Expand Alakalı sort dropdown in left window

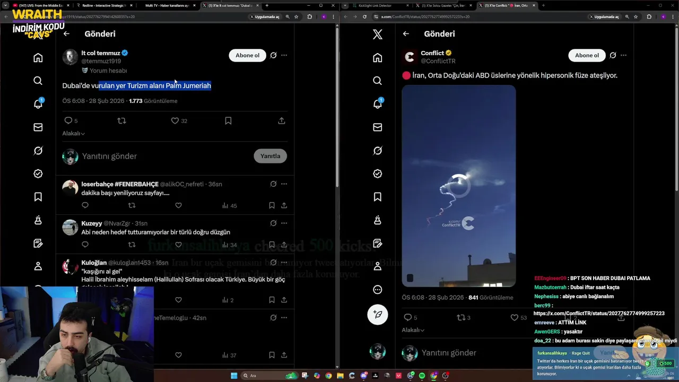pyautogui.click(x=74, y=134)
